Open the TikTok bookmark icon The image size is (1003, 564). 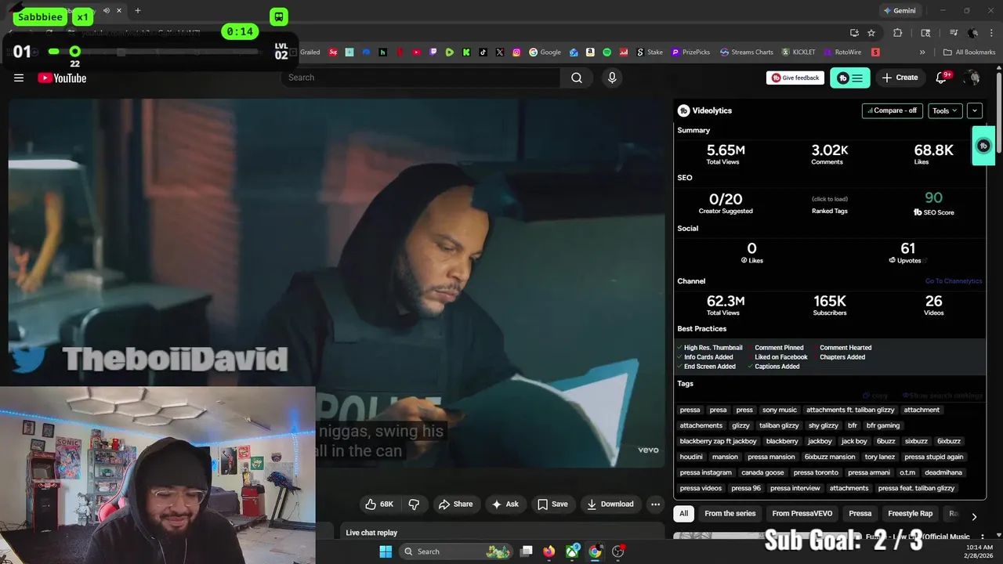tap(483, 52)
